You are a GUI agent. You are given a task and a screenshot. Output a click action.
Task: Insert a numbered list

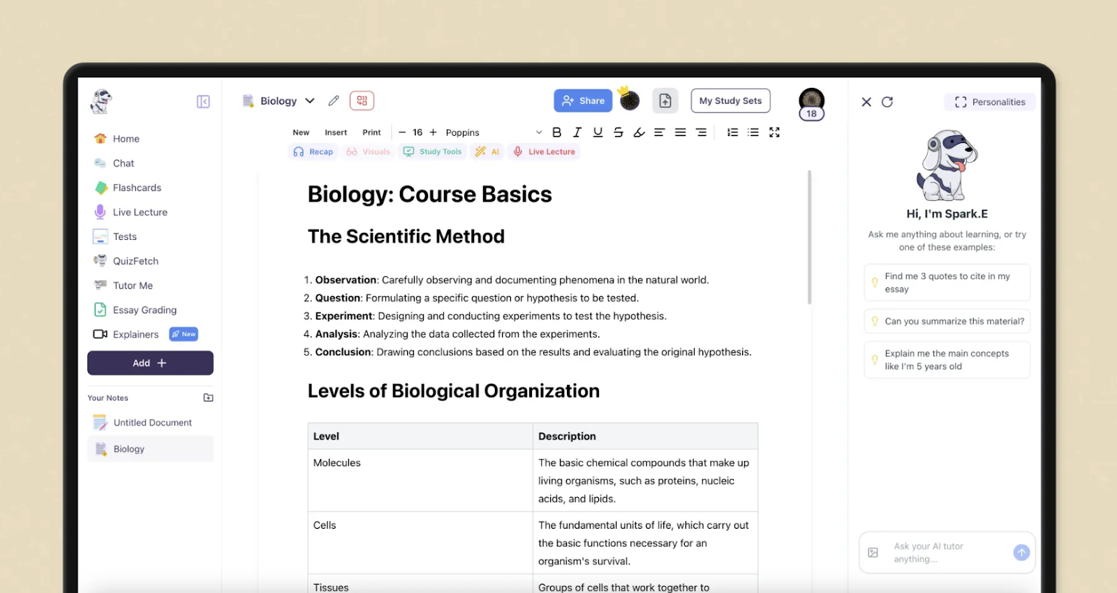coord(732,132)
